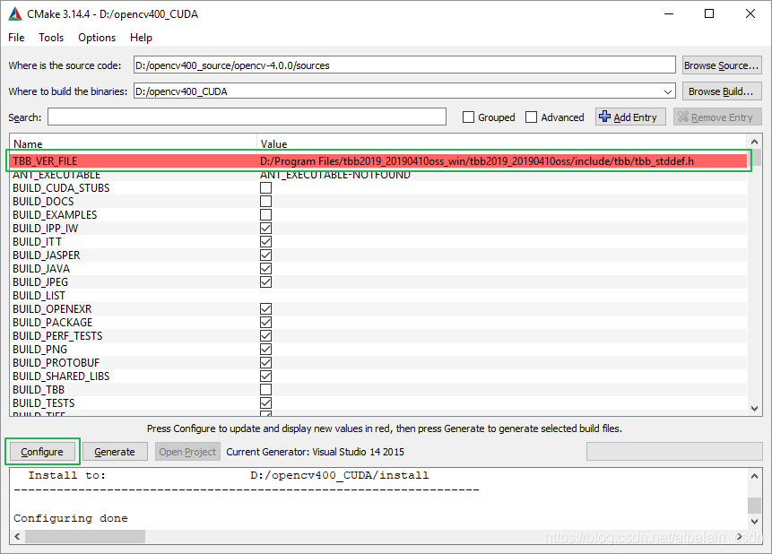This screenshot has height=554, width=772.
Task: Select the BUILD_PROTOBUF entry name
Action: [56, 362]
